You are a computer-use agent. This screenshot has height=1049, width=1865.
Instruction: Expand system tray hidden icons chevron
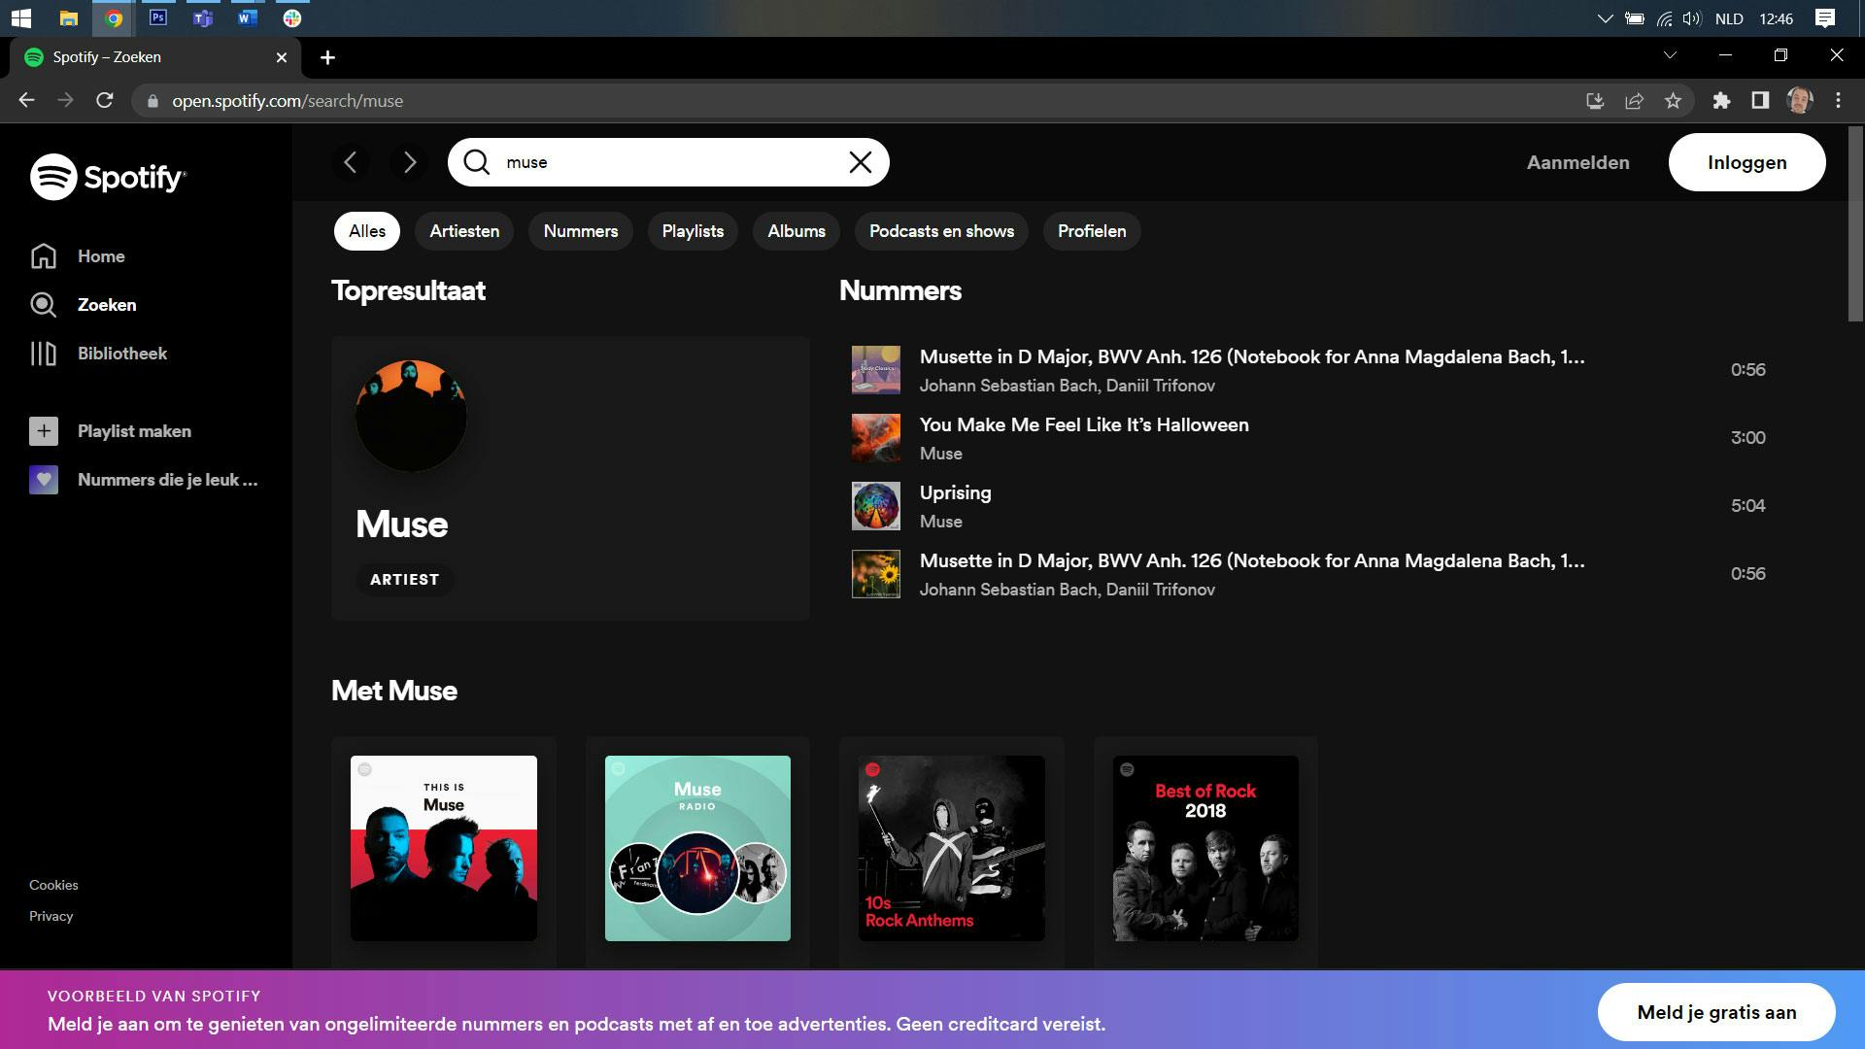click(1605, 18)
